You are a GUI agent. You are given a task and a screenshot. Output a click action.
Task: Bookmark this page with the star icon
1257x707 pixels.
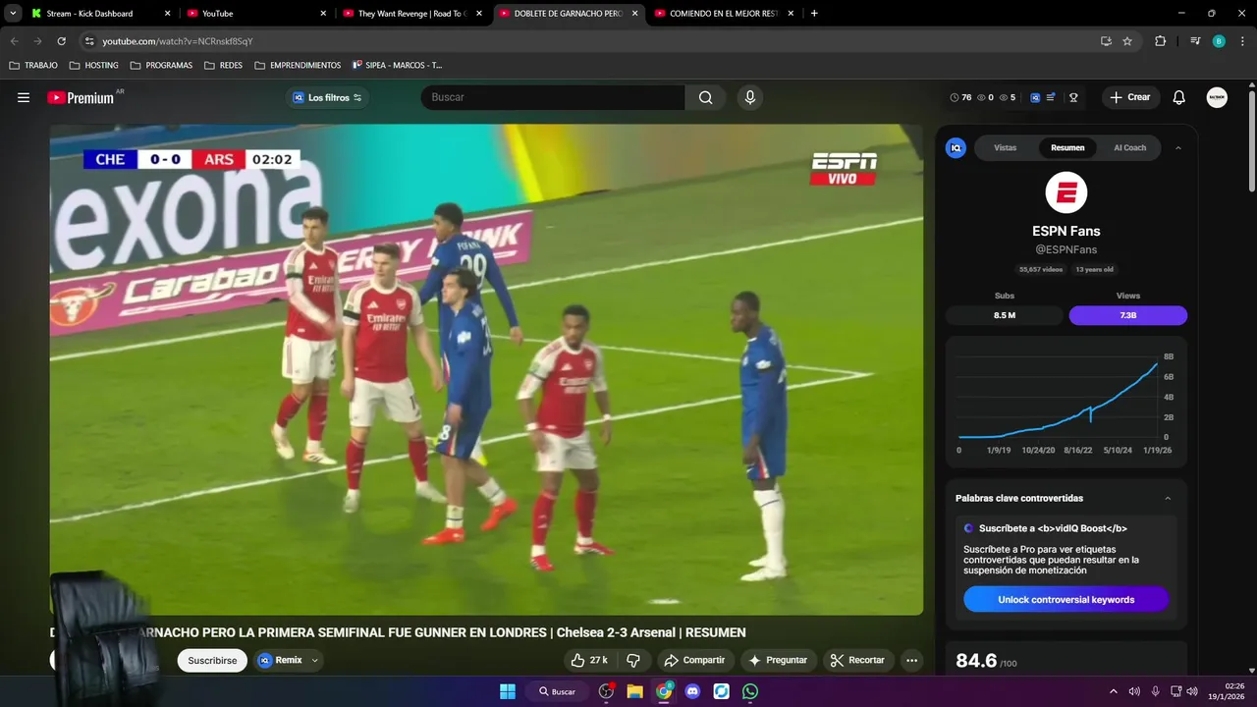coord(1127,41)
